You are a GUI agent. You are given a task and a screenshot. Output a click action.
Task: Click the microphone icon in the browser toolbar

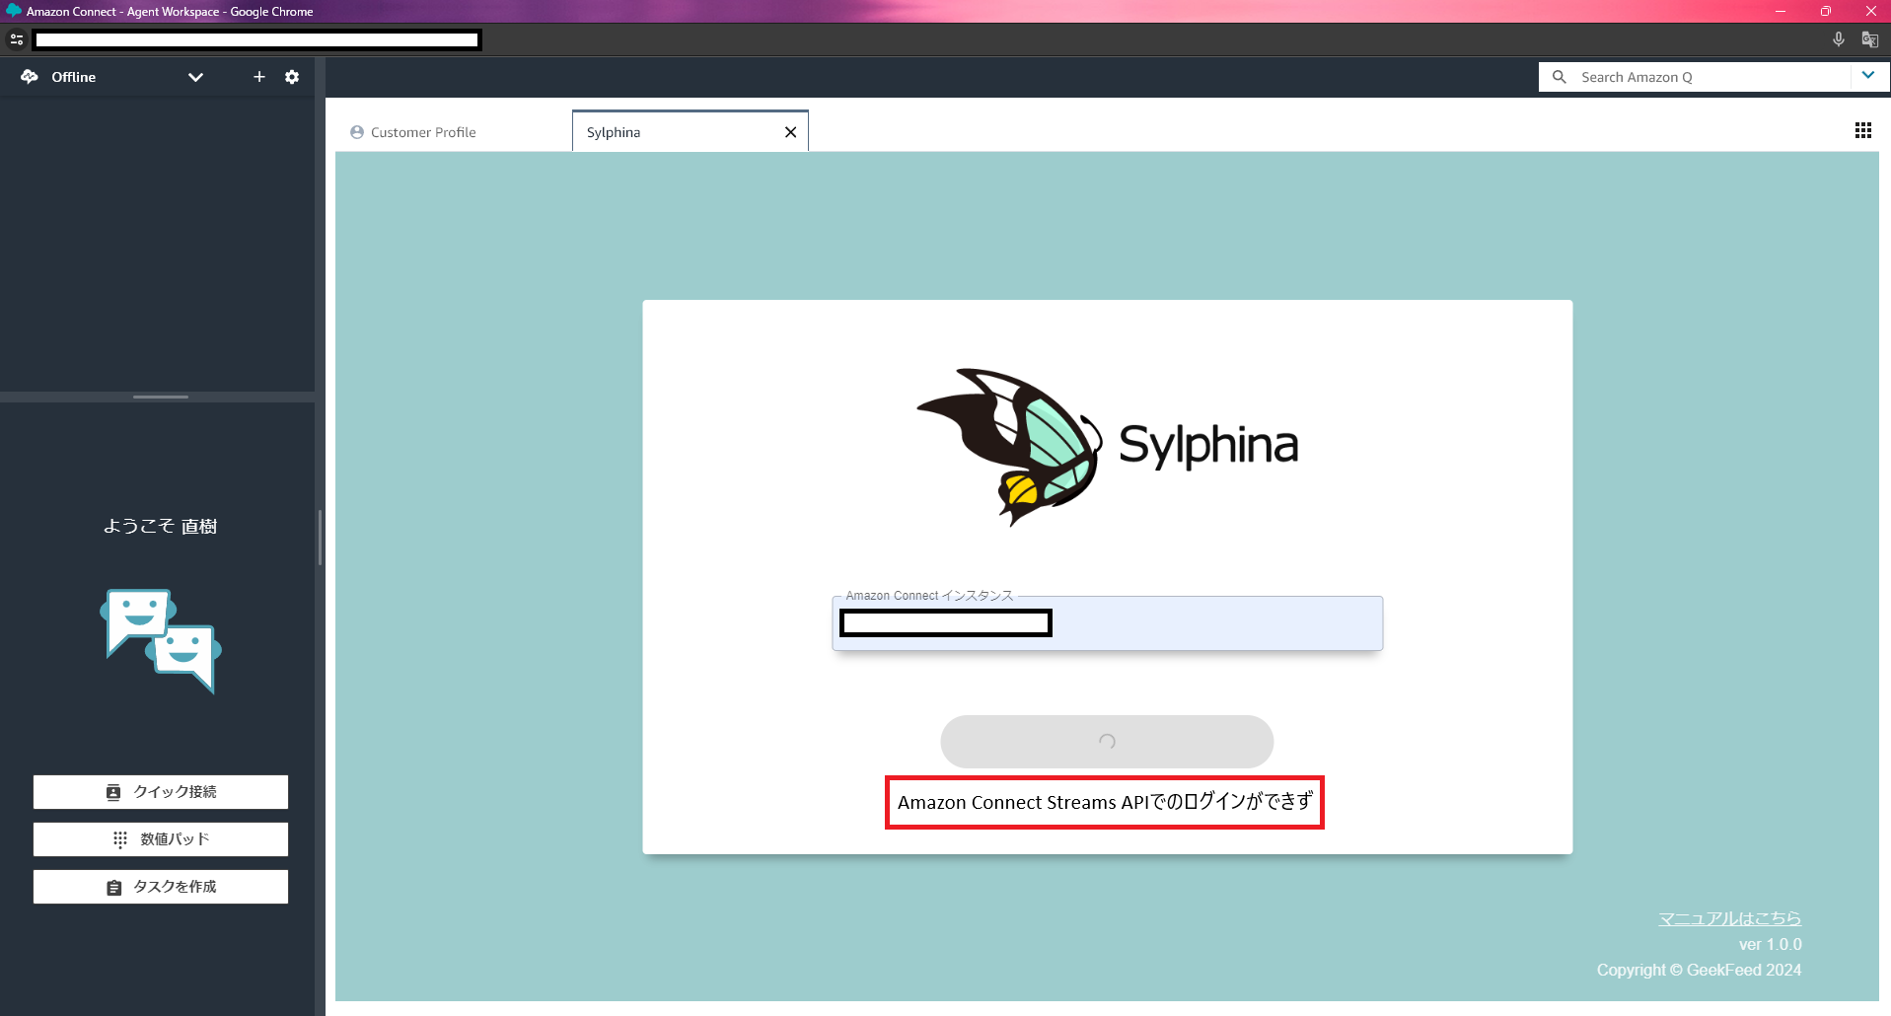[1838, 39]
